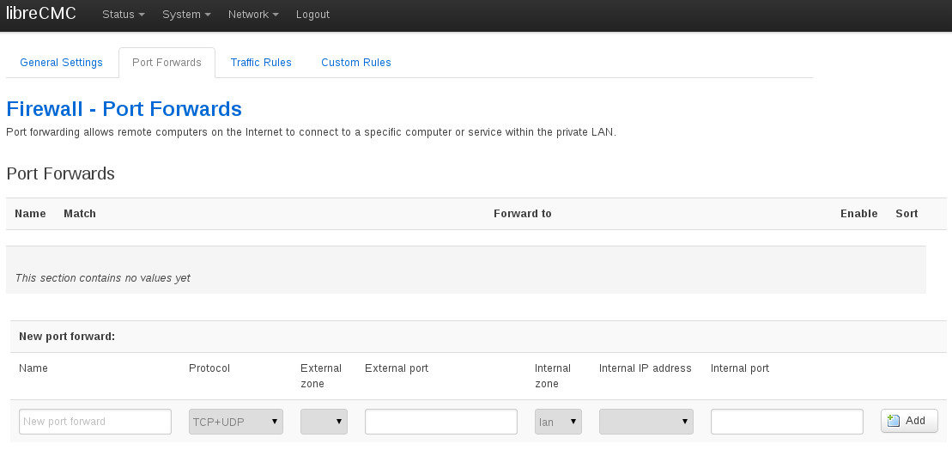Click the Sort column header
Screen dimensions: 952x456
pos(907,214)
